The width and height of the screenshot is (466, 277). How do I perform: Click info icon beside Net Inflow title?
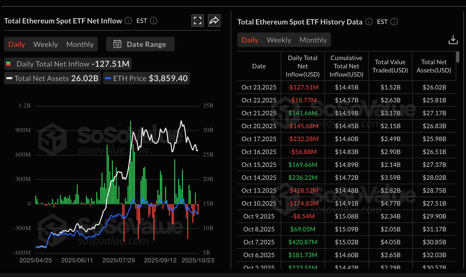128,21
